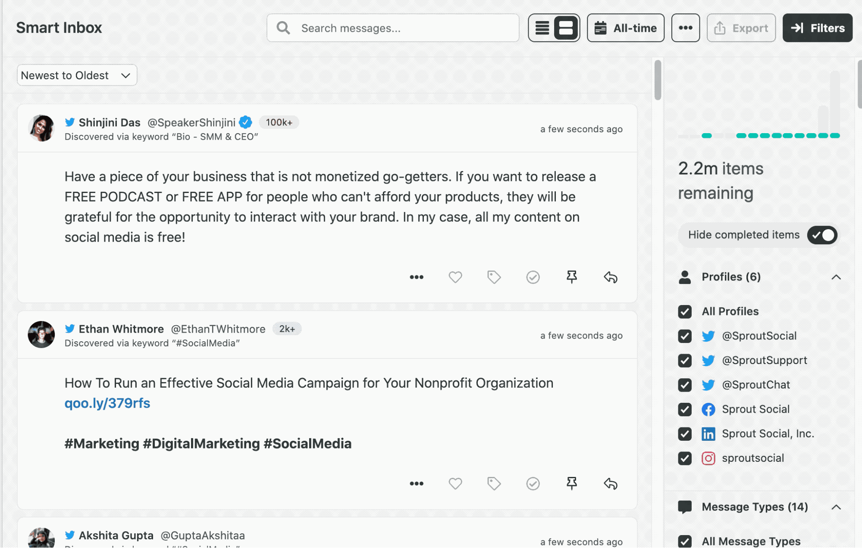
Task: Reply to the Shinjini Das message
Action: [610, 277]
